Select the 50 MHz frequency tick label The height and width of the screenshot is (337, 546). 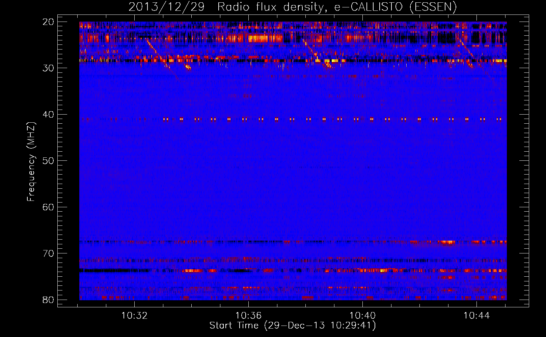[49, 160]
